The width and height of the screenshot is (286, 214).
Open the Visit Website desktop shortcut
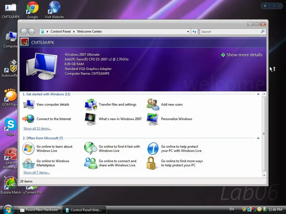click(54, 10)
